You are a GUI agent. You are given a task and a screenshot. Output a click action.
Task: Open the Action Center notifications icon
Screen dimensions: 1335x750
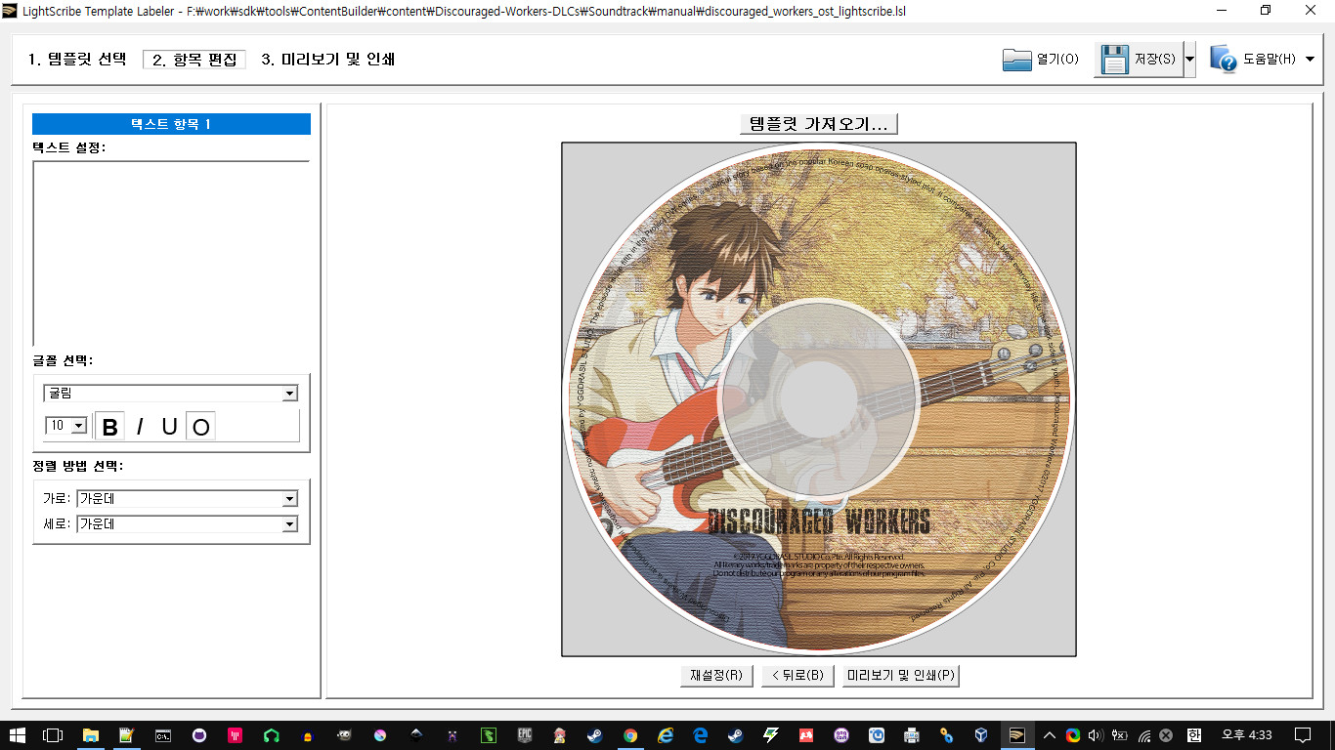[x=1303, y=735]
